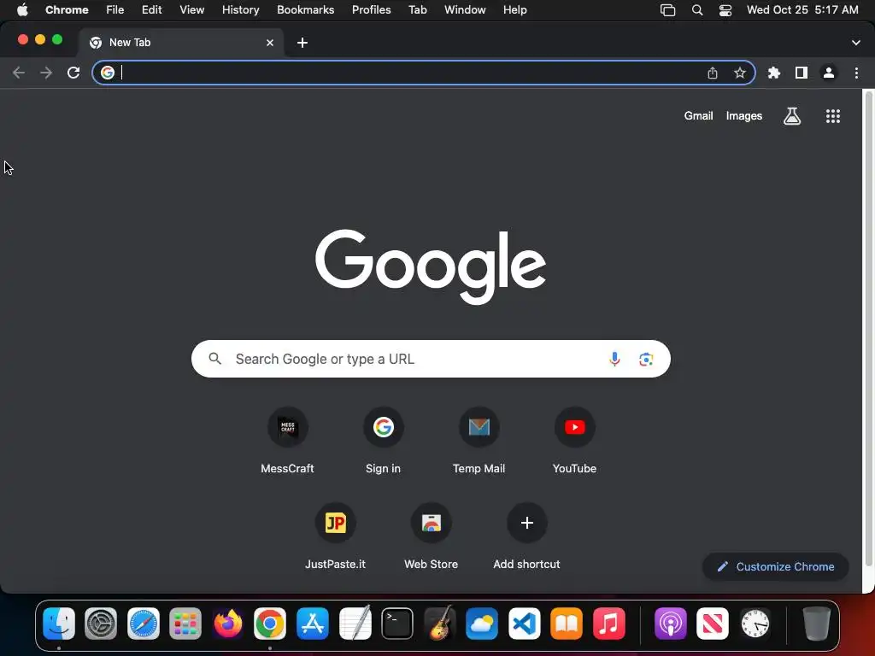The height and width of the screenshot is (656, 875).
Task: Open the Tab menu
Action: coord(417,10)
